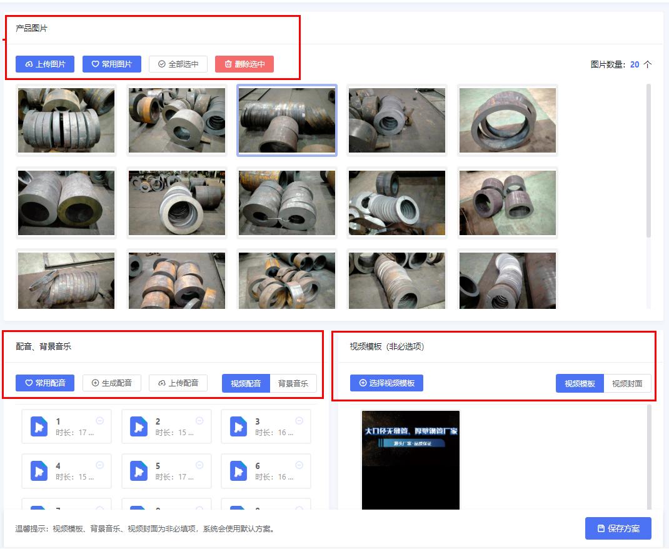The image size is (669, 549).
Task: Click the blue audio file icon for clip 3
Action: [x=239, y=426]
